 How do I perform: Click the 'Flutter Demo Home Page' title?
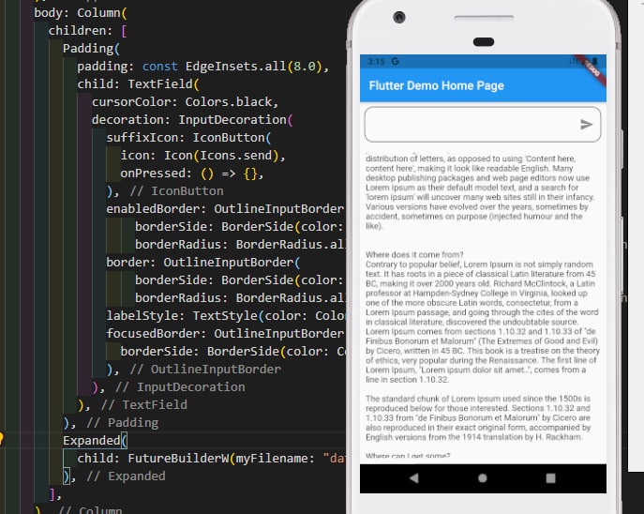tap(436, 85)
